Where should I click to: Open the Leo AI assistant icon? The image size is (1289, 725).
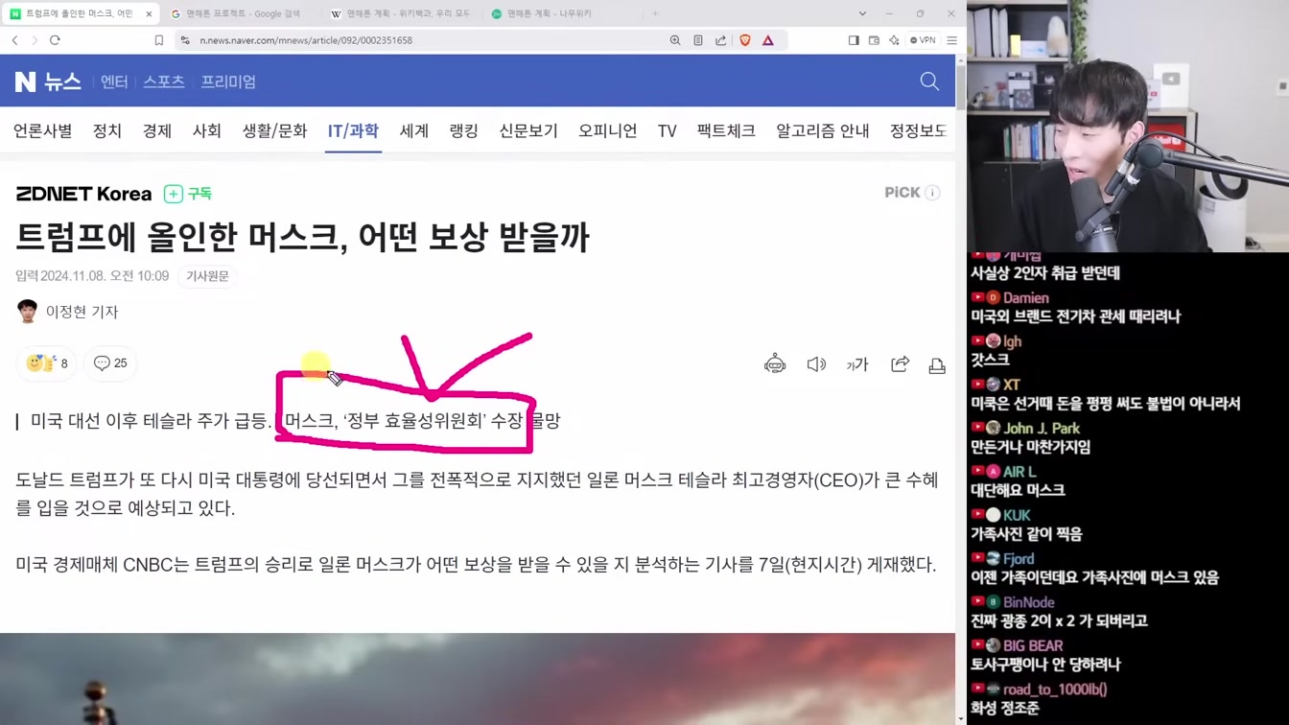coord(894,40)
